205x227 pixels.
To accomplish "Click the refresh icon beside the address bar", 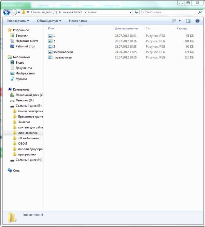I will (x=136, y=12).
